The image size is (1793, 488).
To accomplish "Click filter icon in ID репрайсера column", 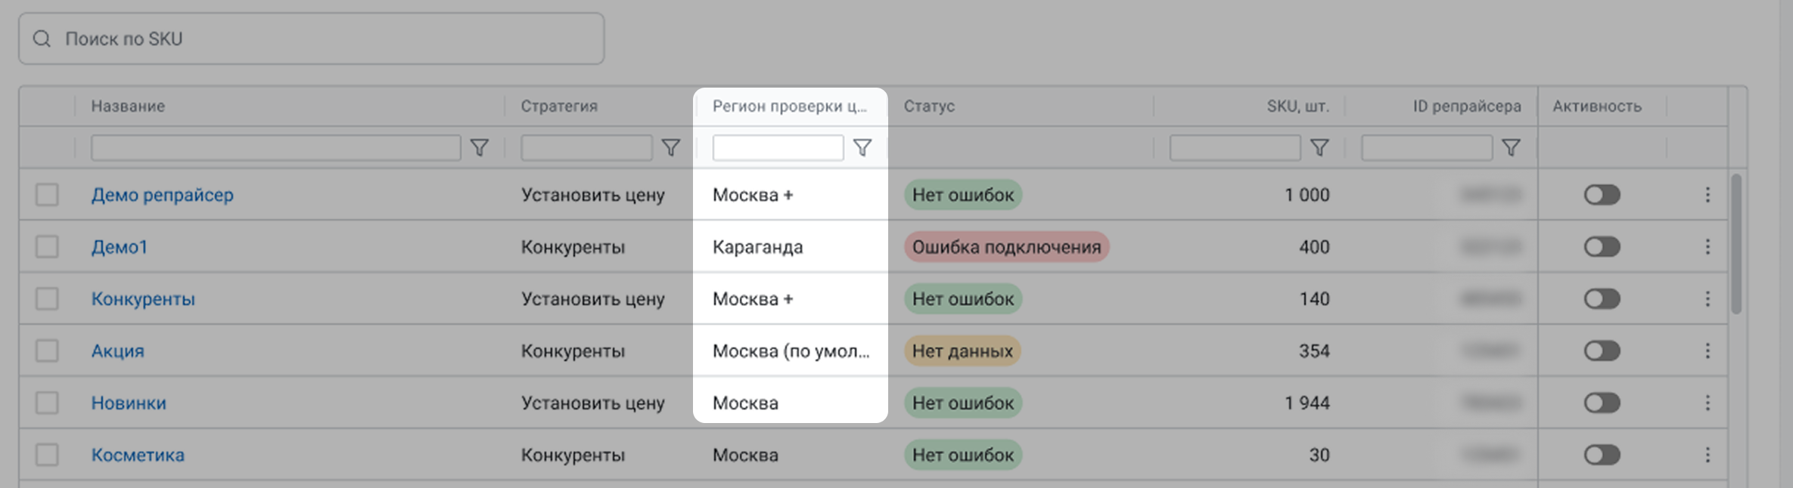I will click(x=1511, y=148).
